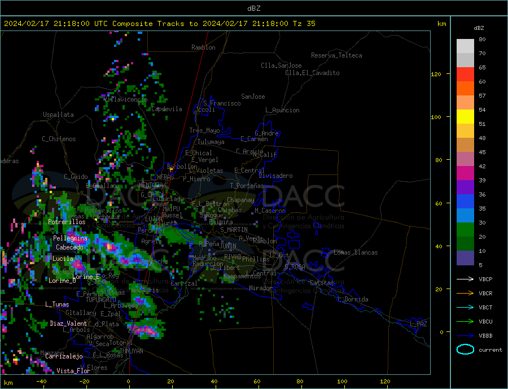This screenshot has width=508, height=389.
Task: Click the Cabecedo map label
Action: pyautogui.click(x=69, y=247)
